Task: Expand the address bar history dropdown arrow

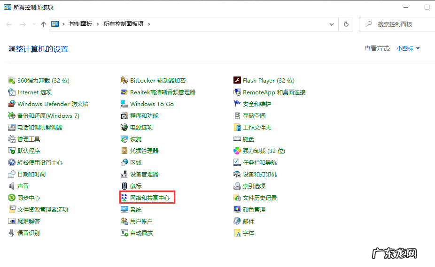Action: [332, 24]
